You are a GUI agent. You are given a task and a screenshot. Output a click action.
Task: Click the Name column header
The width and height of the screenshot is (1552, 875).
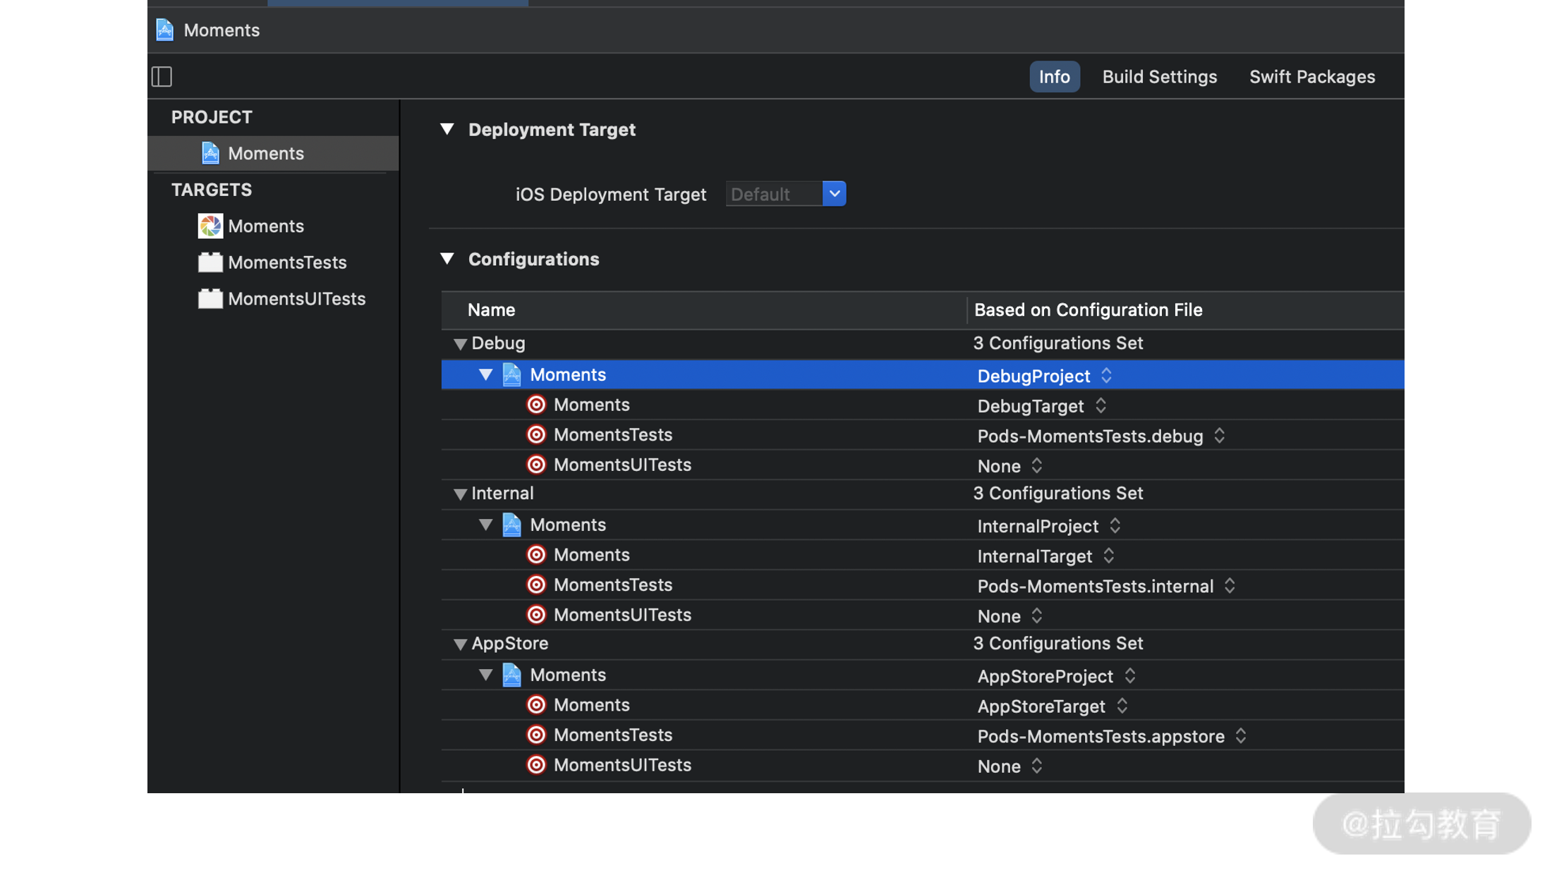tap(492, 310)
